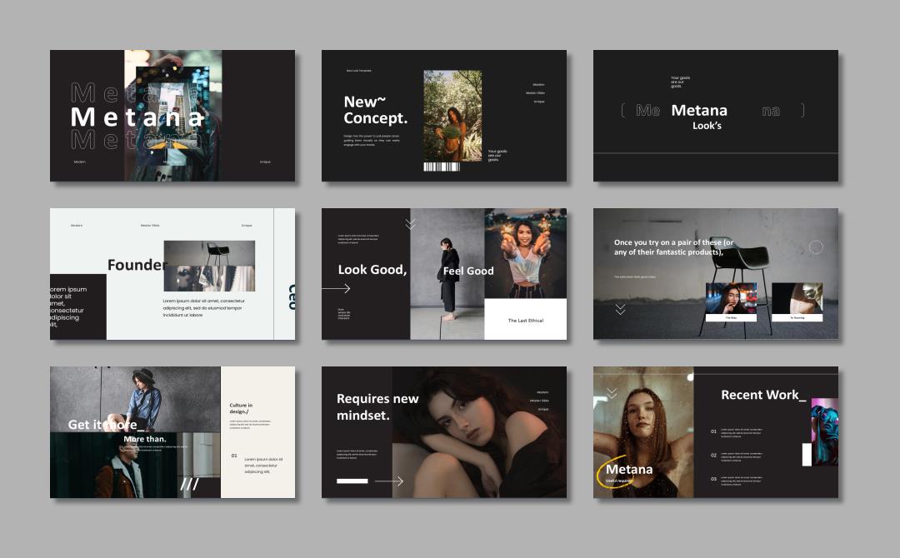Click the triple slash mark on the Get it more slide
The image size is (900, 558).
pos(189,484)
